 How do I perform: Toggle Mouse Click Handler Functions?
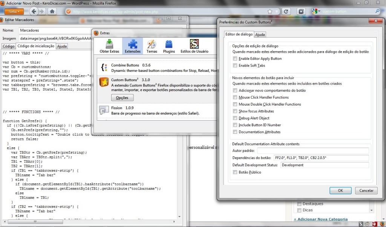tap(235, 97)
